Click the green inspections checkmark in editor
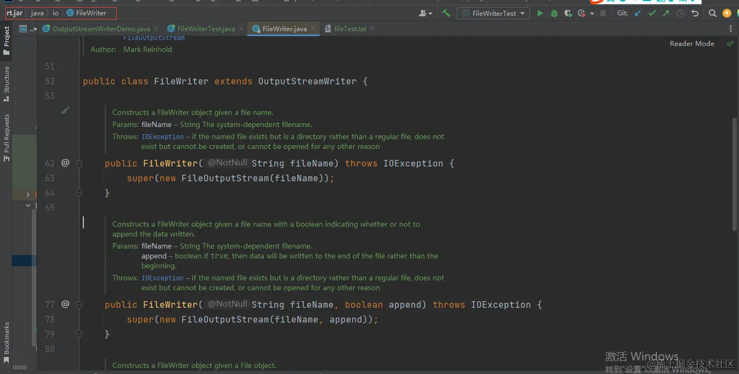The height and width of the screenshot is (374, 739). click(730, 43)
